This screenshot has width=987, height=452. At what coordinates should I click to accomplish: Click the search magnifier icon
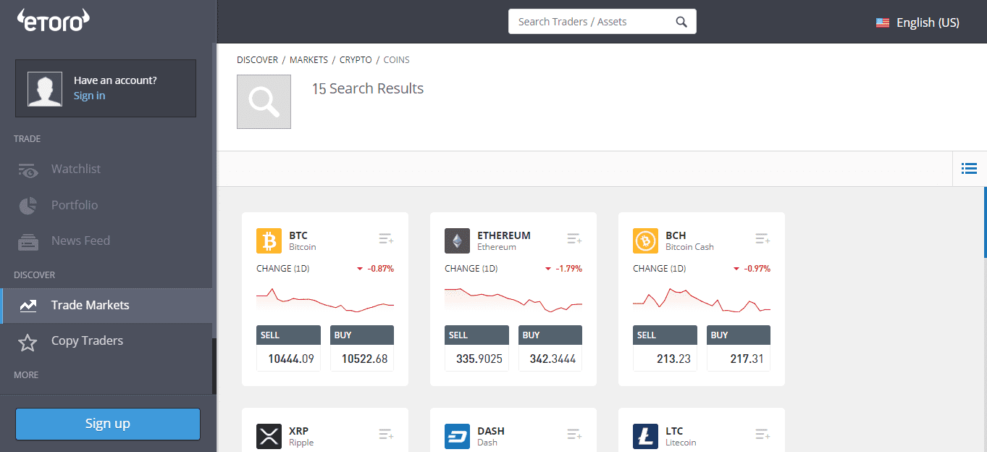[679, 21]
